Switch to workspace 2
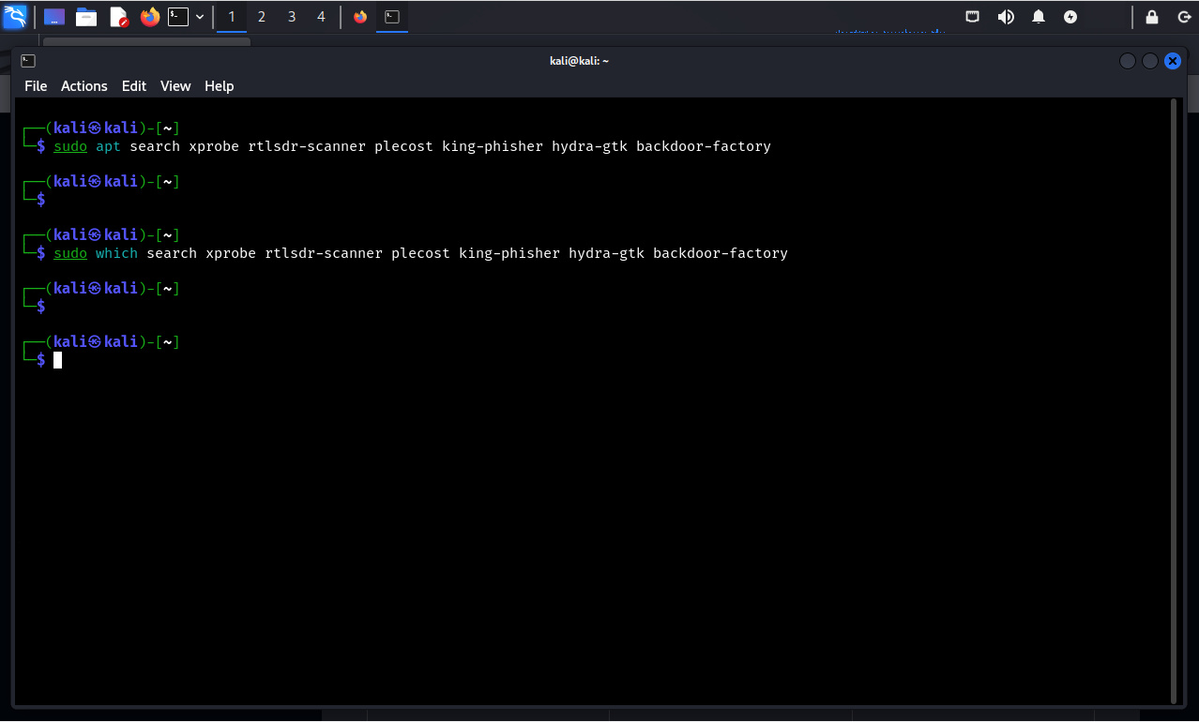Viewport: 1199px width, 722px height. (262, 17)
